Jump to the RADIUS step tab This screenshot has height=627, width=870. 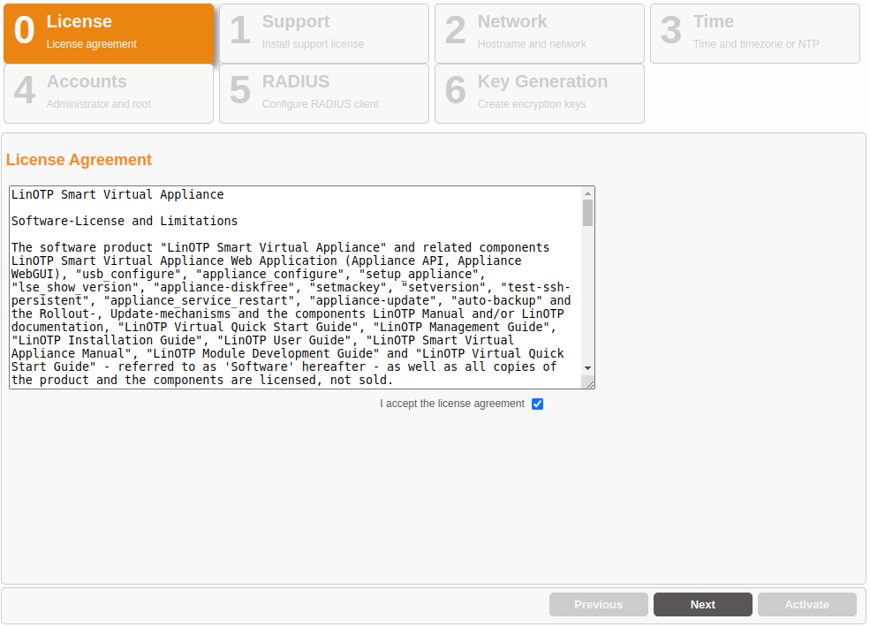323,93
